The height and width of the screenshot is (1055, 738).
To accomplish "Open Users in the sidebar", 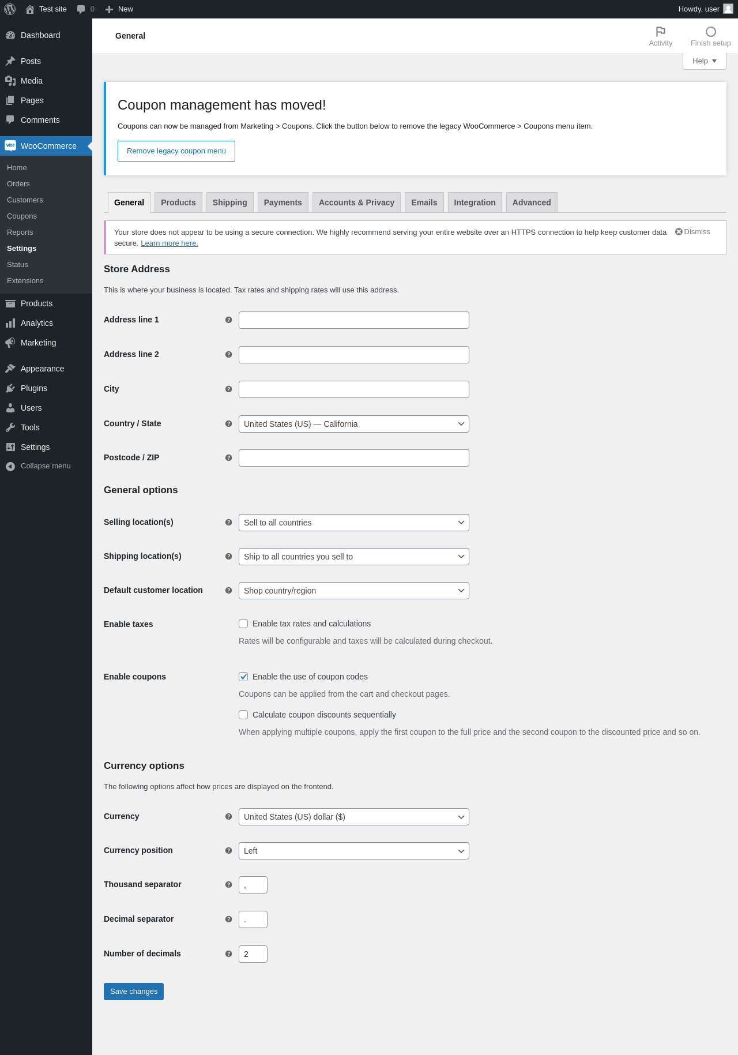I will pyautogui.click(x=46, y=408).
